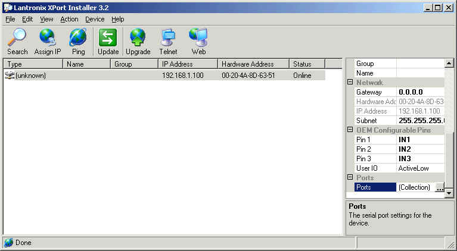The height and width of the screenshot is (251, 457).
Task: Click property grid scroll down arrow
Action: pos(449,193)
